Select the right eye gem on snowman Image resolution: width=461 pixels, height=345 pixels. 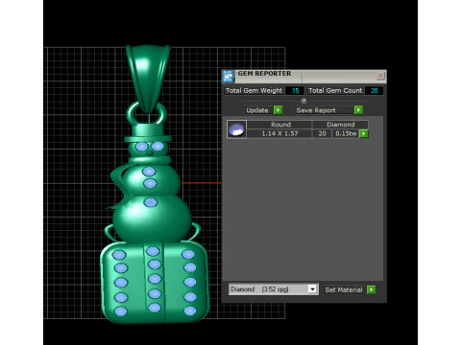(x=158, y=147)
